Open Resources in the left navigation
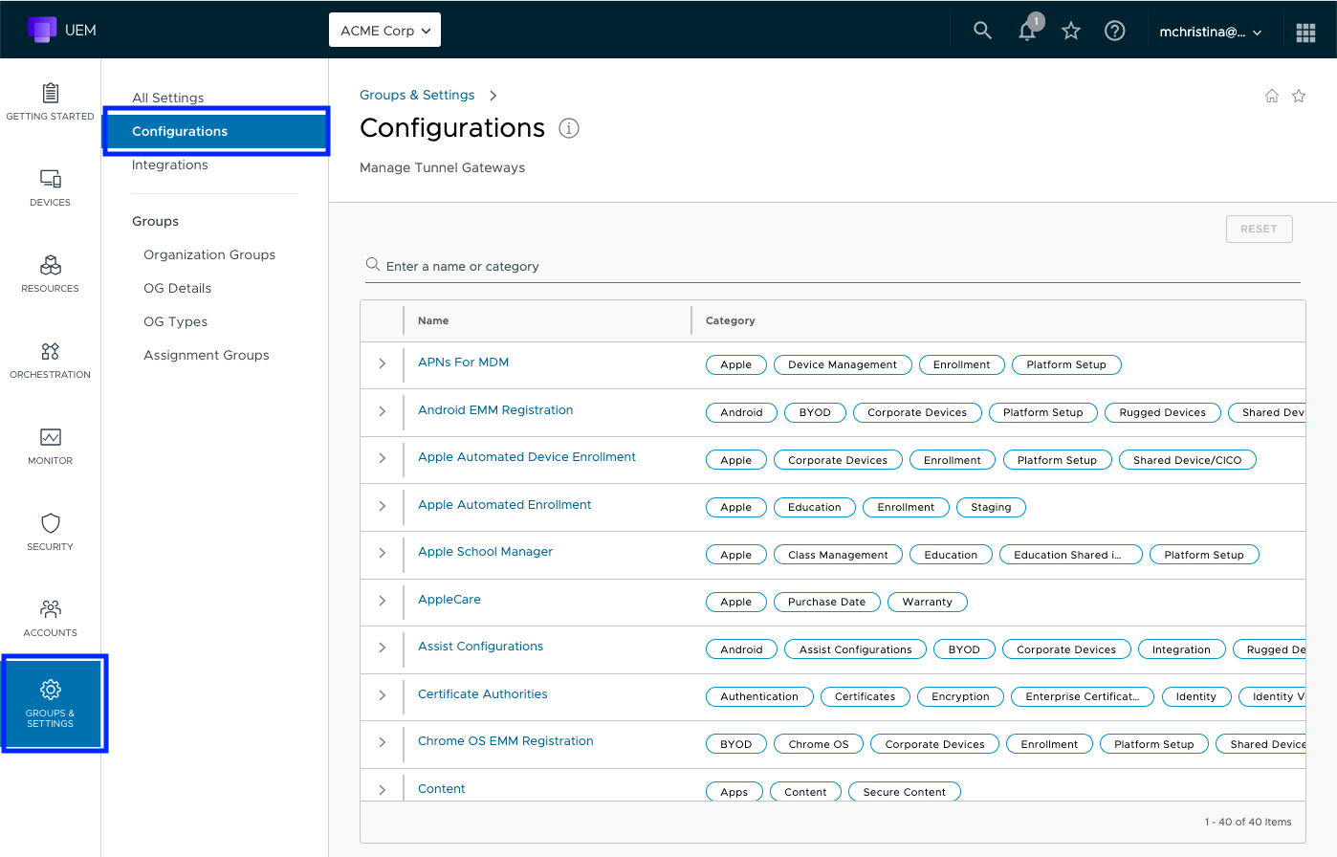Image resolution: width=1337 pixels, height=857 pixels. [x=50, y=274]
